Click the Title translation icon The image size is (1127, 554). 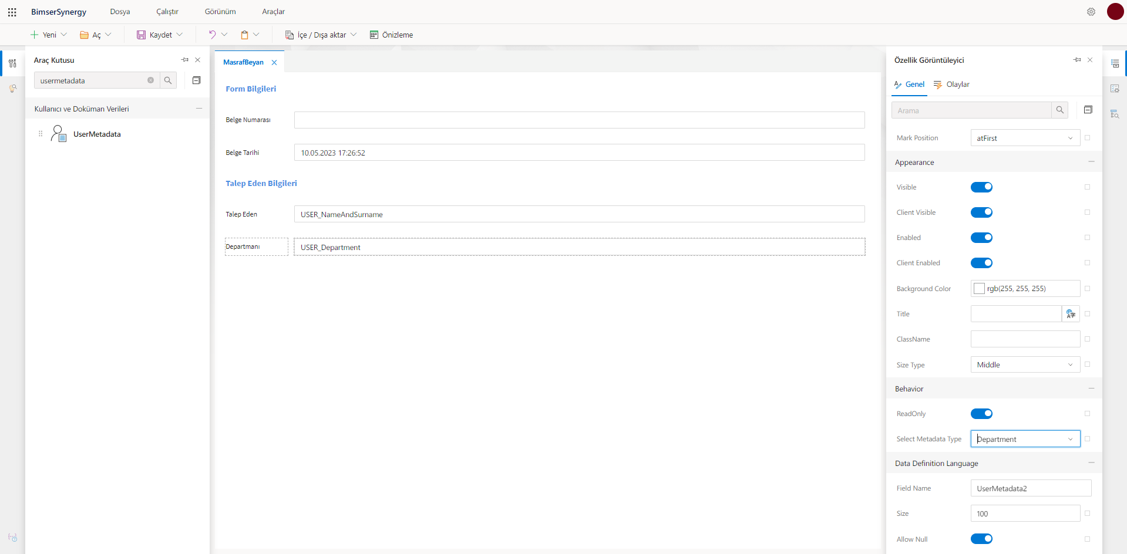1071,314
